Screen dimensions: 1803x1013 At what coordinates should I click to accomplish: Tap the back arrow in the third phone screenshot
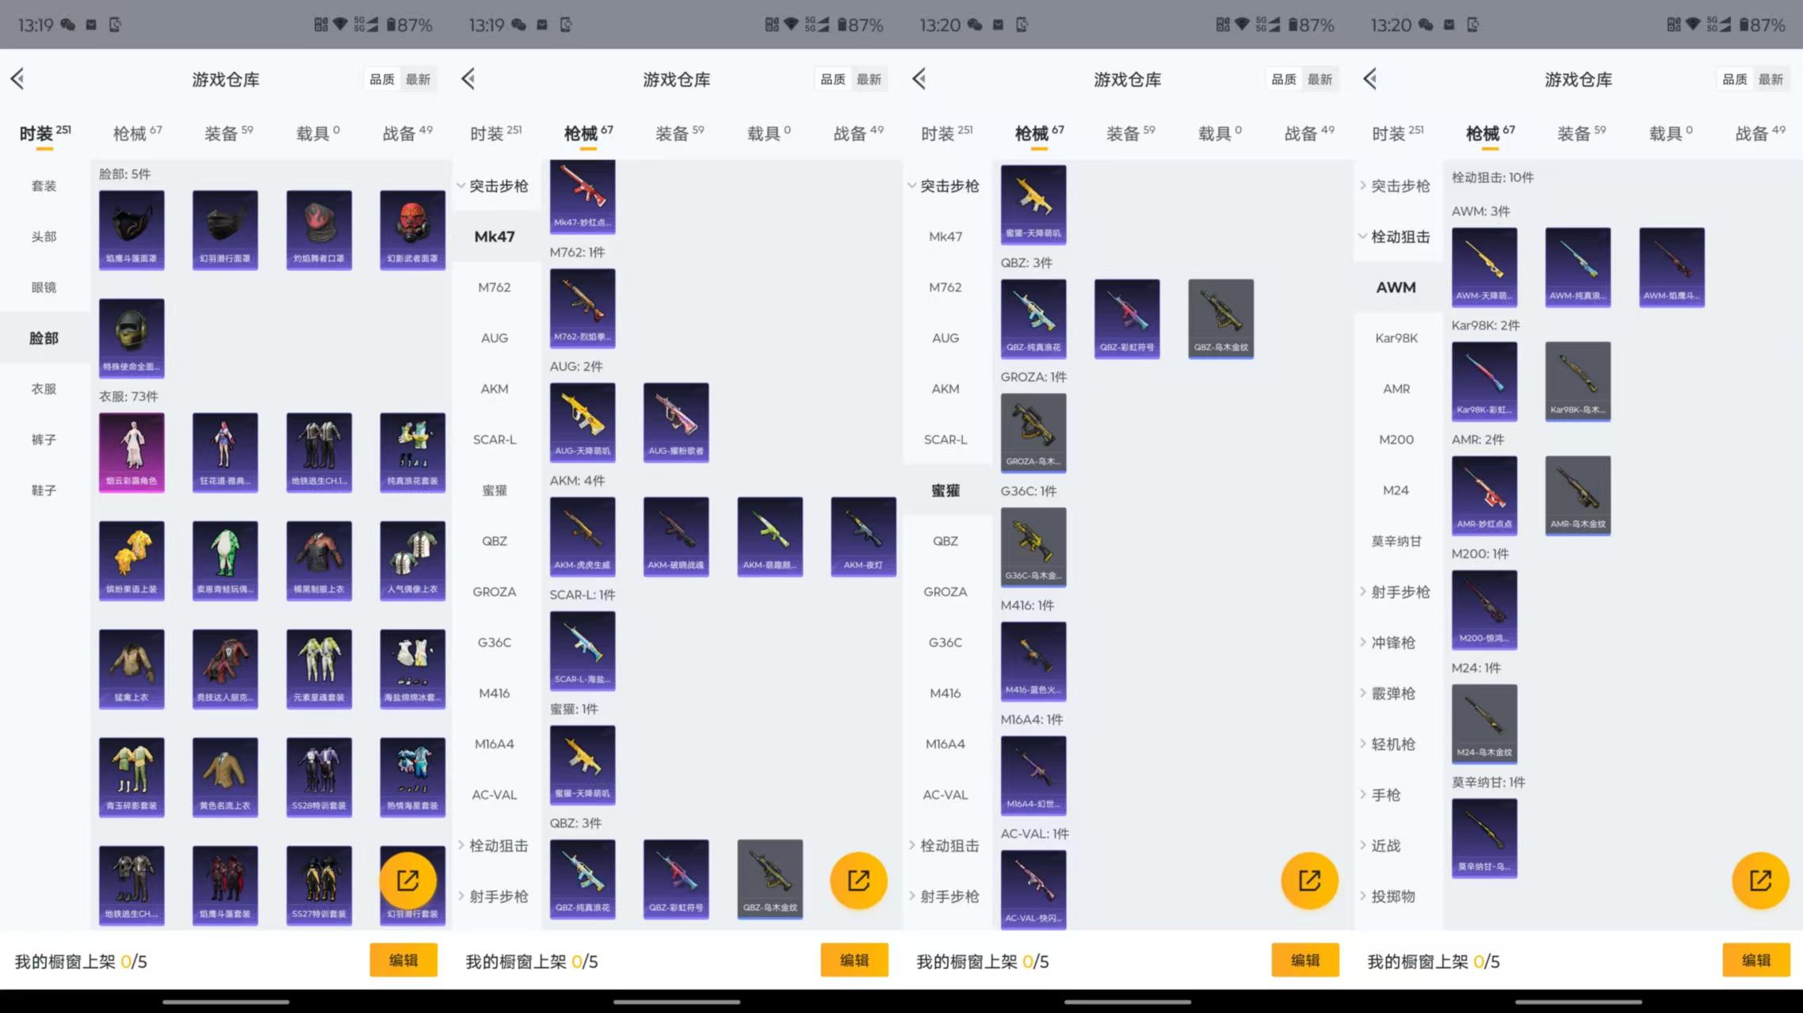pos(919,78)
